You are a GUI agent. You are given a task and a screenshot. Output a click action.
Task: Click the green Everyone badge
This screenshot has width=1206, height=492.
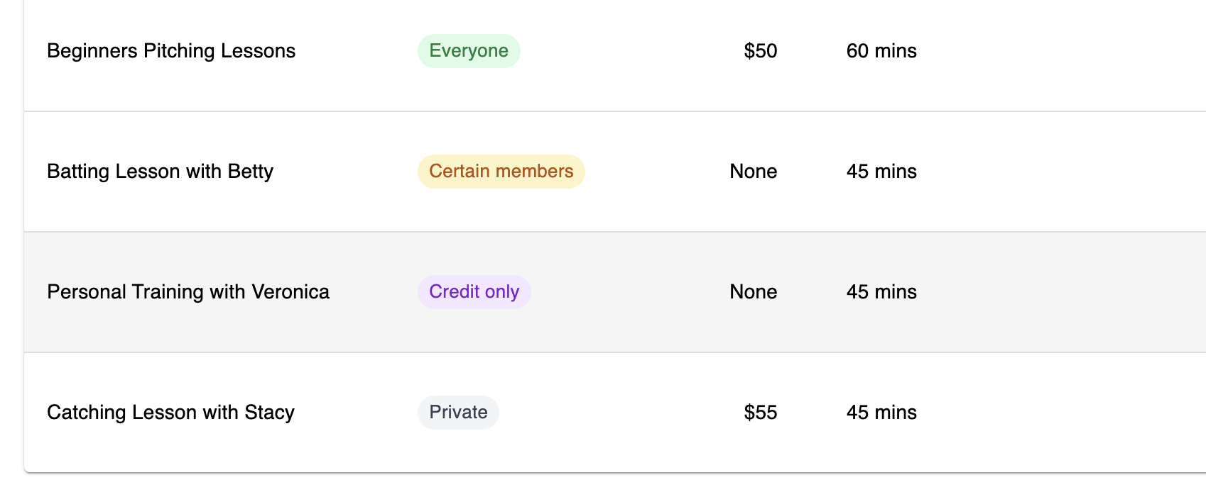469,51
